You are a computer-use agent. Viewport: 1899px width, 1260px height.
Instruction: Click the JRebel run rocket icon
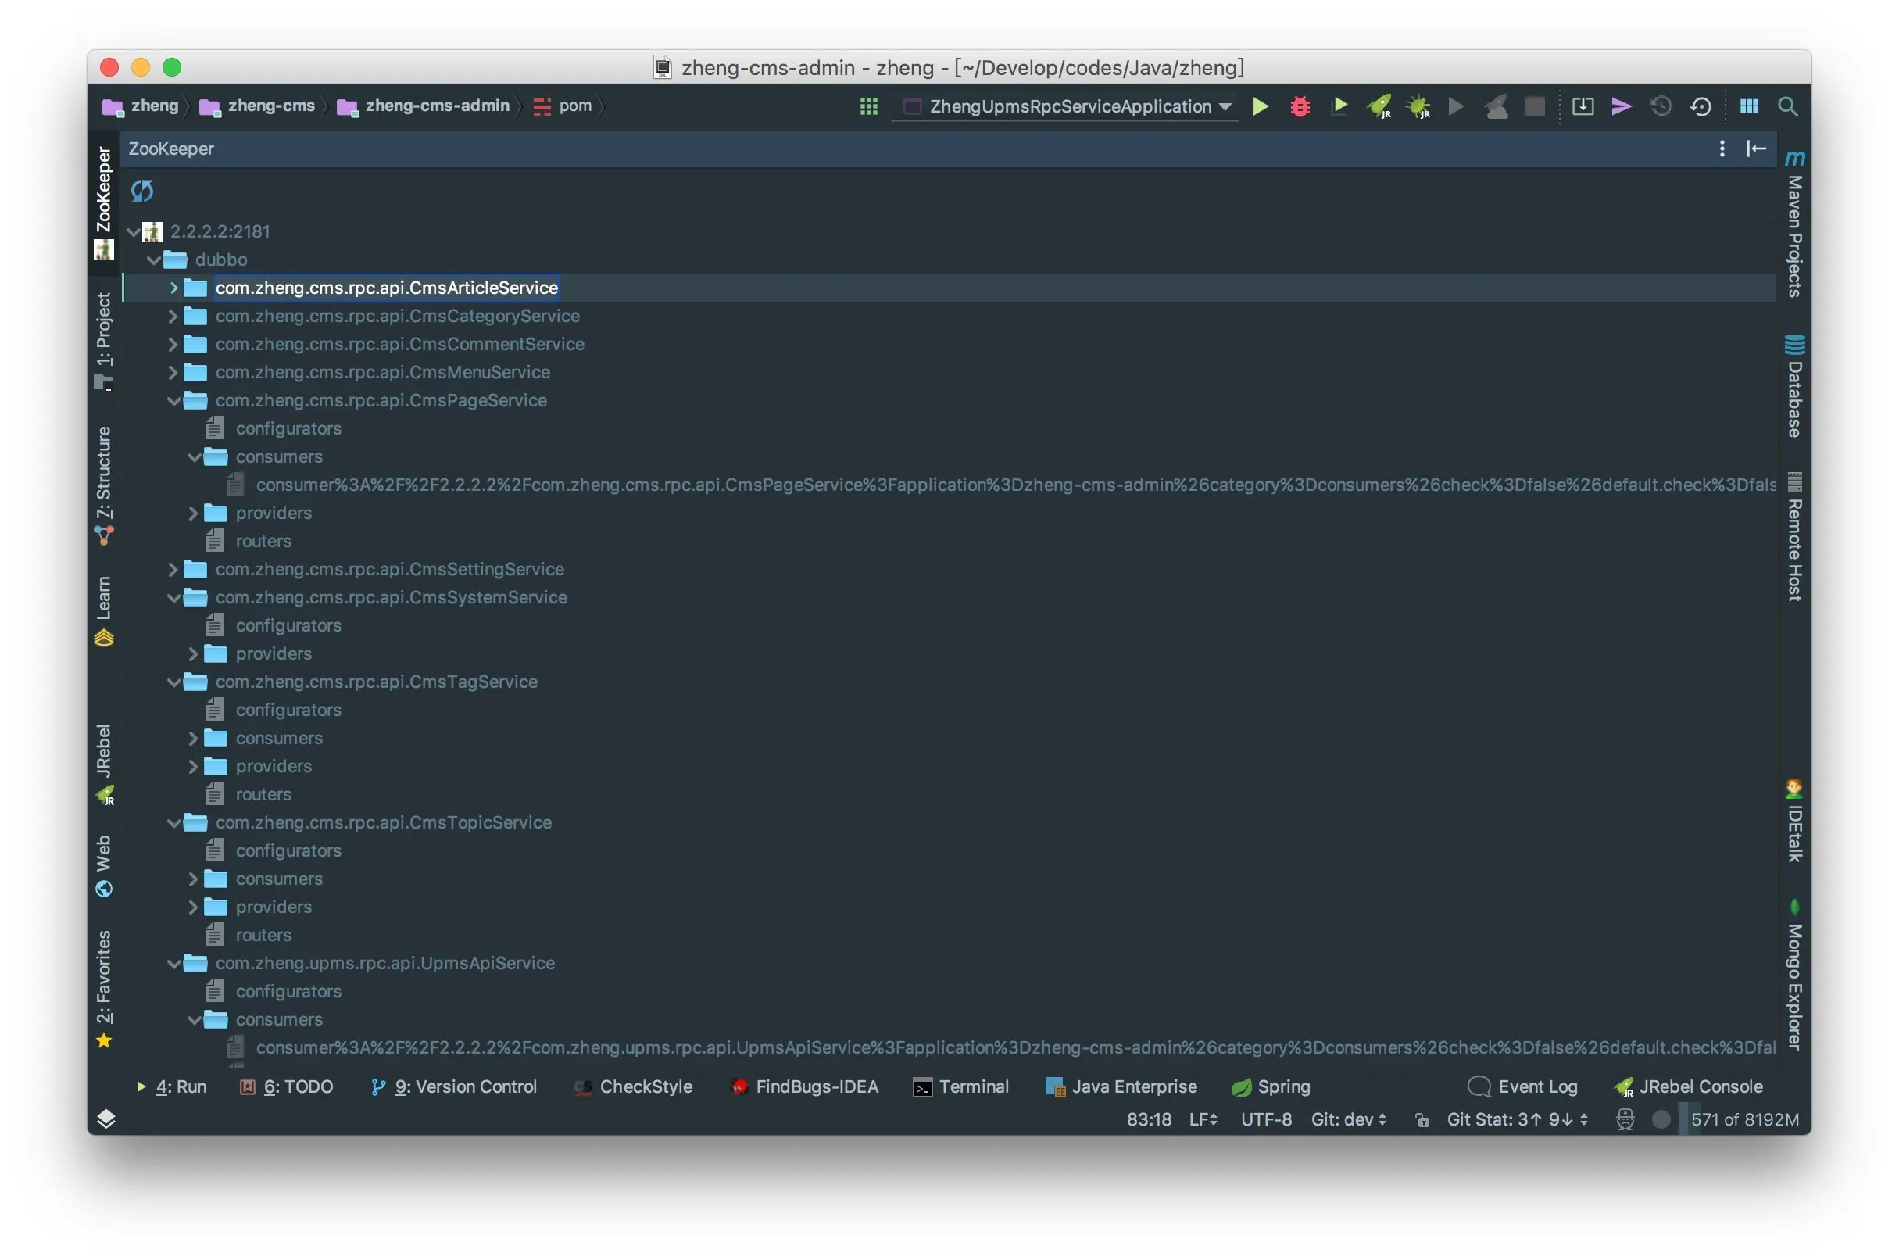click(x=1379, y=106)
